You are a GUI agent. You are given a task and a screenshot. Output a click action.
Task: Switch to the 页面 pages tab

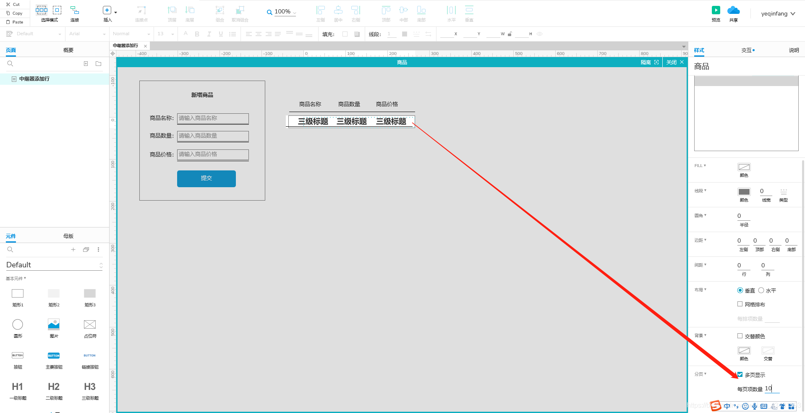tap(11, 50)
